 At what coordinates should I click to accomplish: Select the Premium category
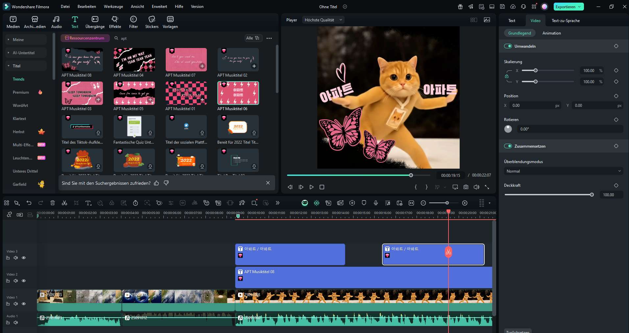[21, 92]
